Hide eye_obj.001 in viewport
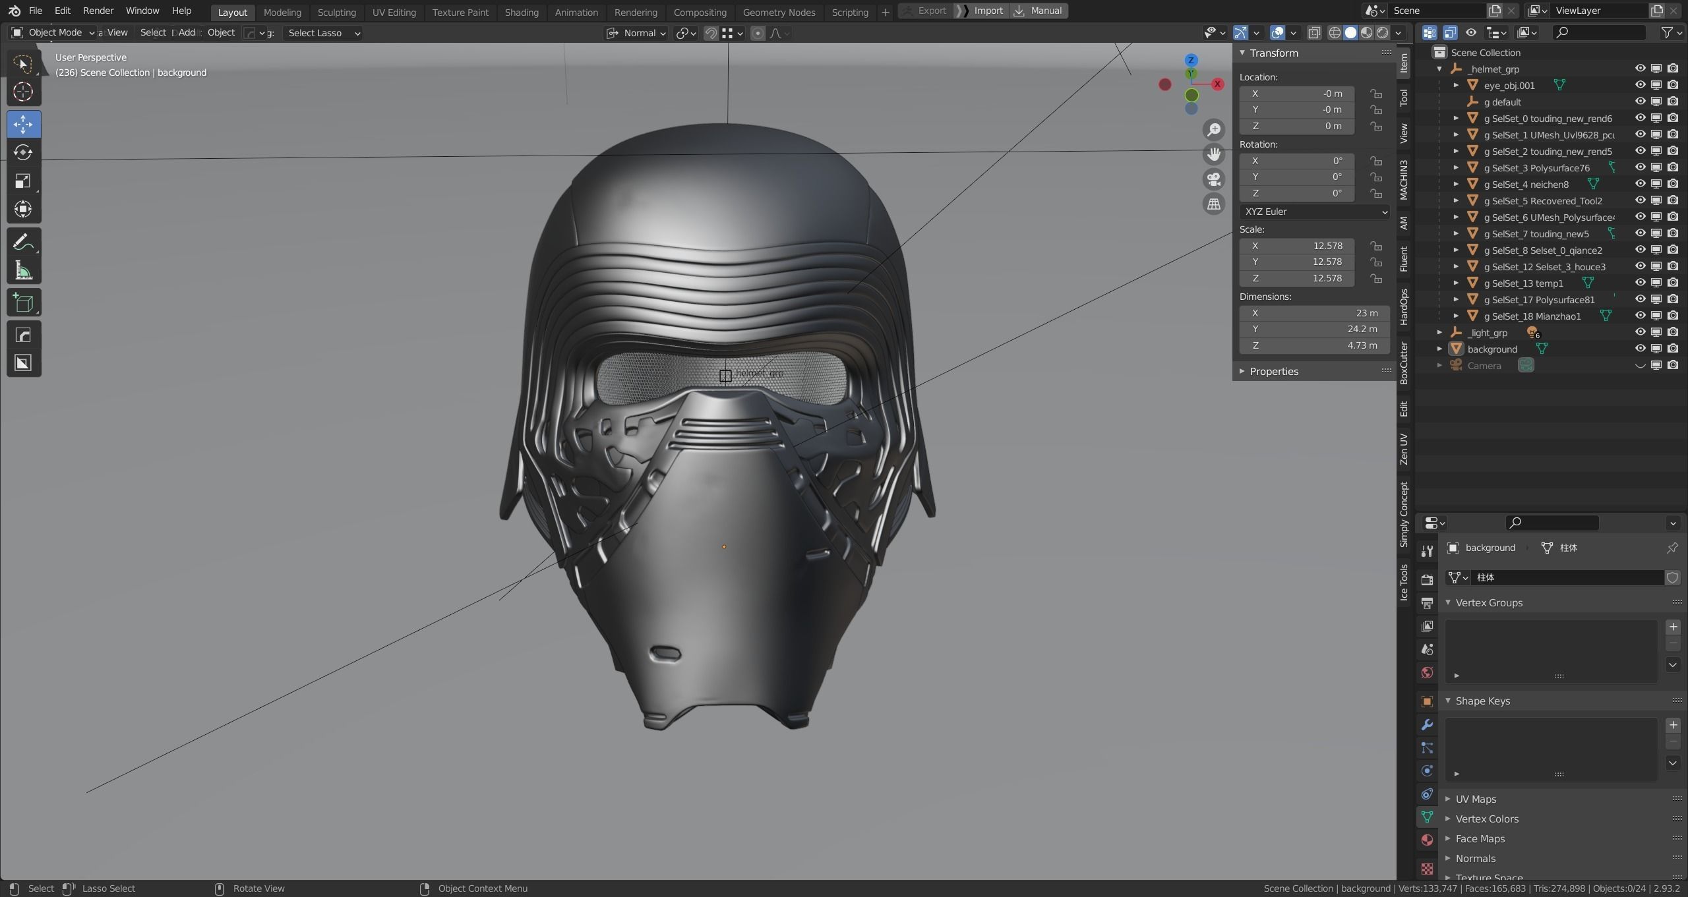Viewport: 1688px width, 897px height. pos(1640,85)
